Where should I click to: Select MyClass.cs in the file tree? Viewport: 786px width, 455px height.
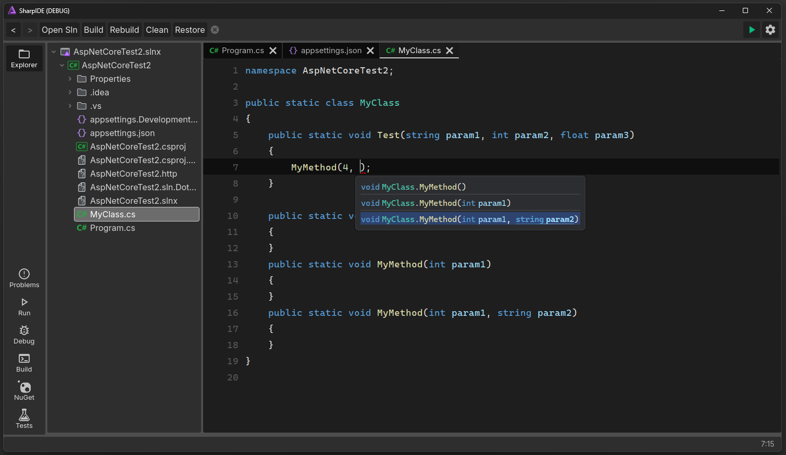[137, 214]
